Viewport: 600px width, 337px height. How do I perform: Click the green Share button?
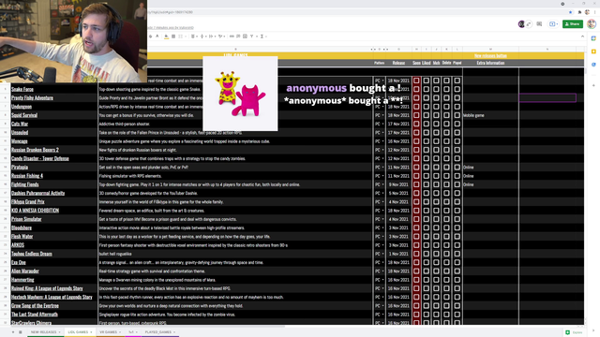click(x=573, y=24)
